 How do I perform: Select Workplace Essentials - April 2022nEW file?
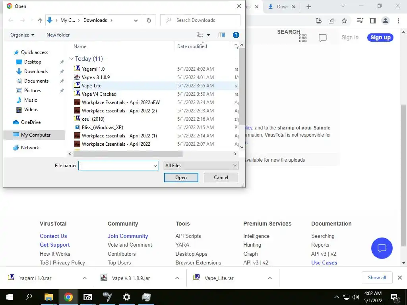click(x=121, y=102)
